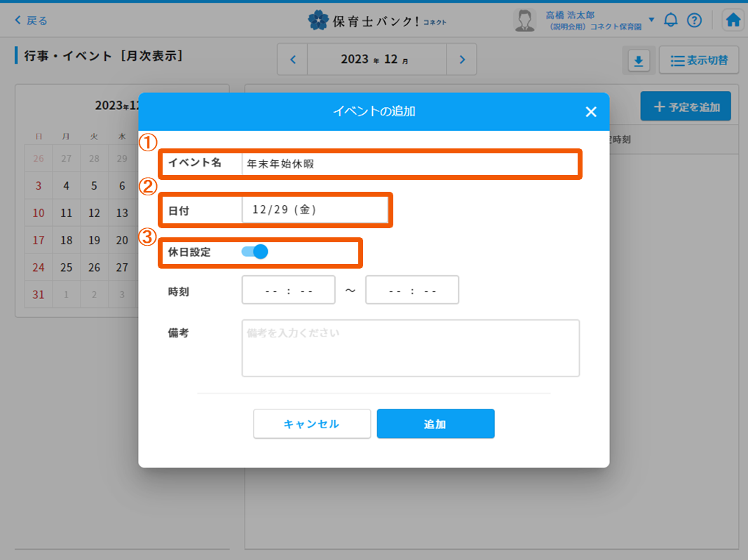Image resolution: width=748 pixels, height=560 pixels.
Task: Click the 表示切替 view switch button
Action: click(699, 61)
